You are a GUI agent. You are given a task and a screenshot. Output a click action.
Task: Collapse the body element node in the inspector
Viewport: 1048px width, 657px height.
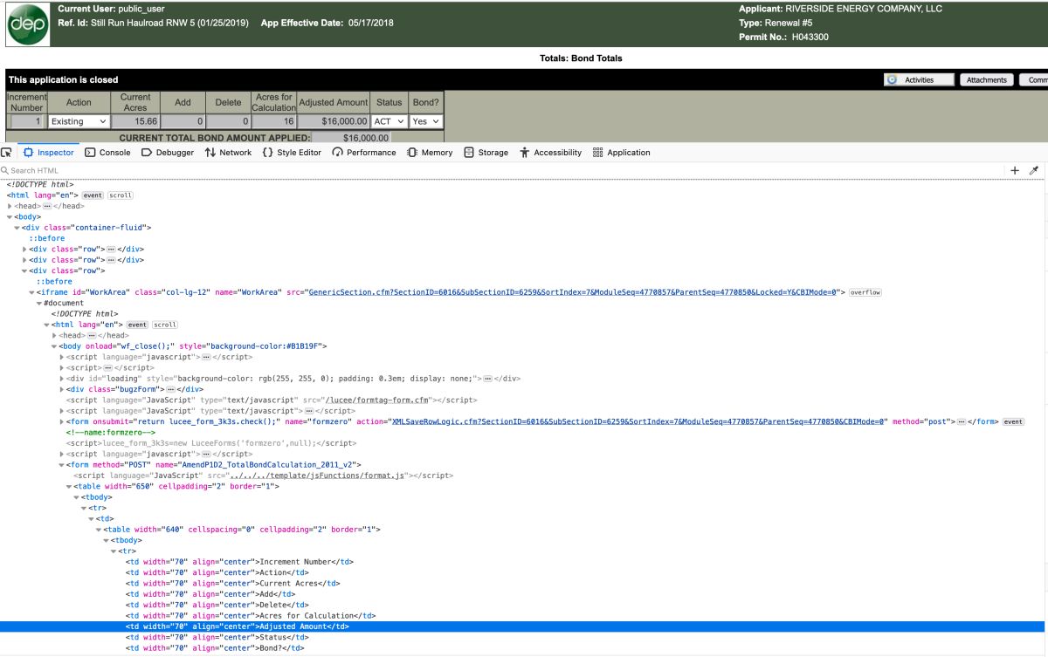pos(10,217)
